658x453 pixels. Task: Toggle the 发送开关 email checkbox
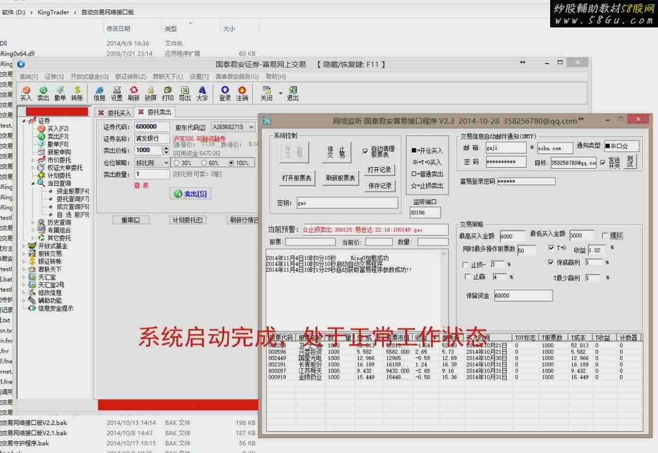603,162
